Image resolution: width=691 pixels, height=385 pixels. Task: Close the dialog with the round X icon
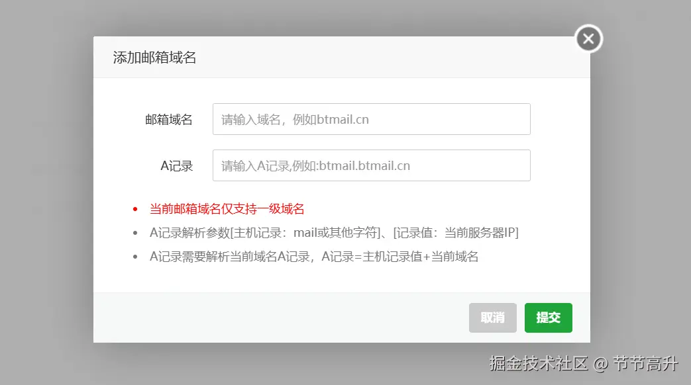tap(588, 39)
